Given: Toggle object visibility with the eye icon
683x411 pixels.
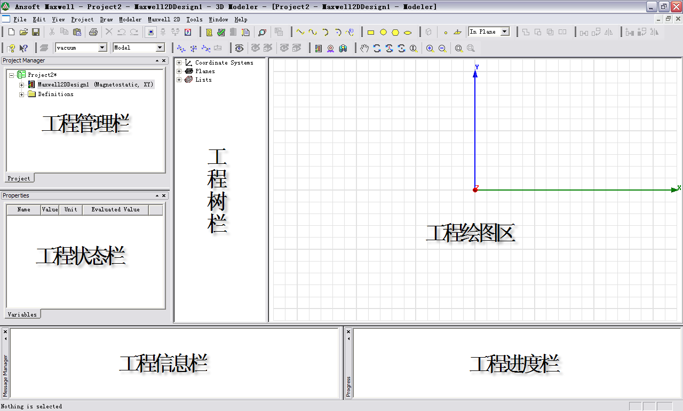Looking at the screenshot, I should [x=240, y=49].
